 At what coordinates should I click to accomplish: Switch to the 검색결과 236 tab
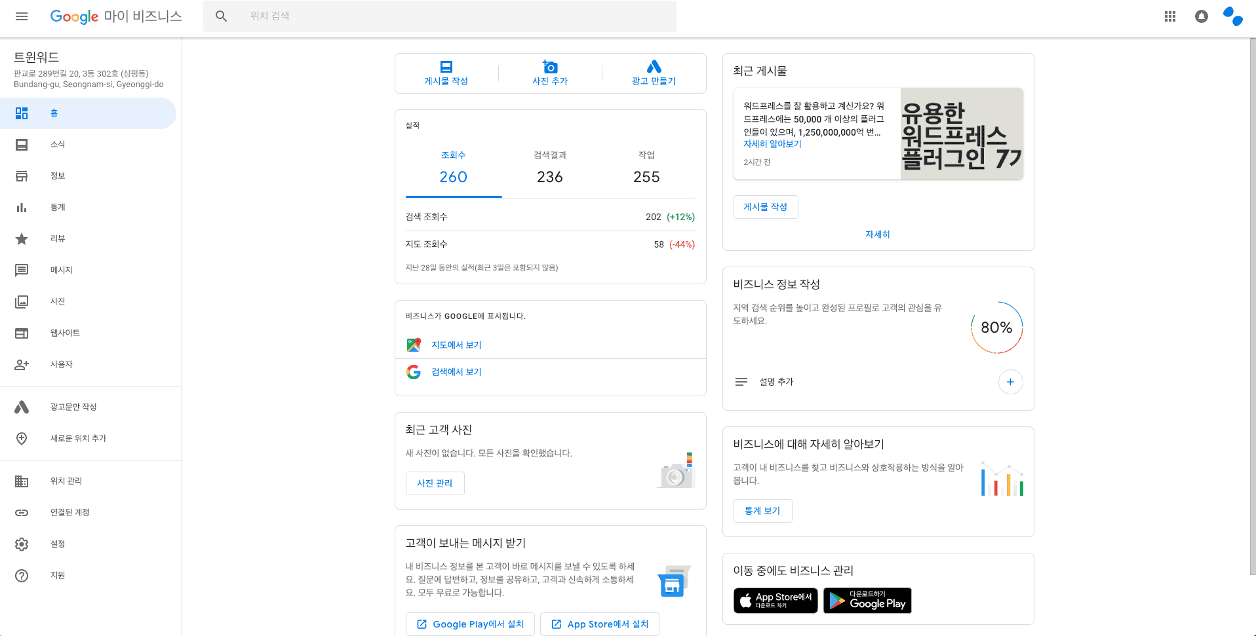[x=550, y=169]
